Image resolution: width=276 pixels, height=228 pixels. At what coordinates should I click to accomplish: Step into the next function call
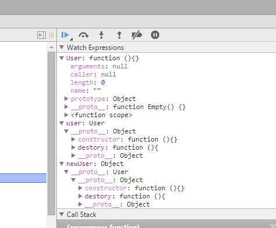coord(101,35)
